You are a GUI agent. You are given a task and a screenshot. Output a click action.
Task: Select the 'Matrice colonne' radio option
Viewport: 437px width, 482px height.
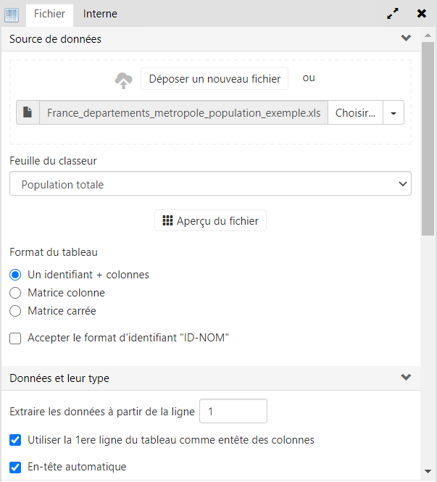click(x=15, y=293)
